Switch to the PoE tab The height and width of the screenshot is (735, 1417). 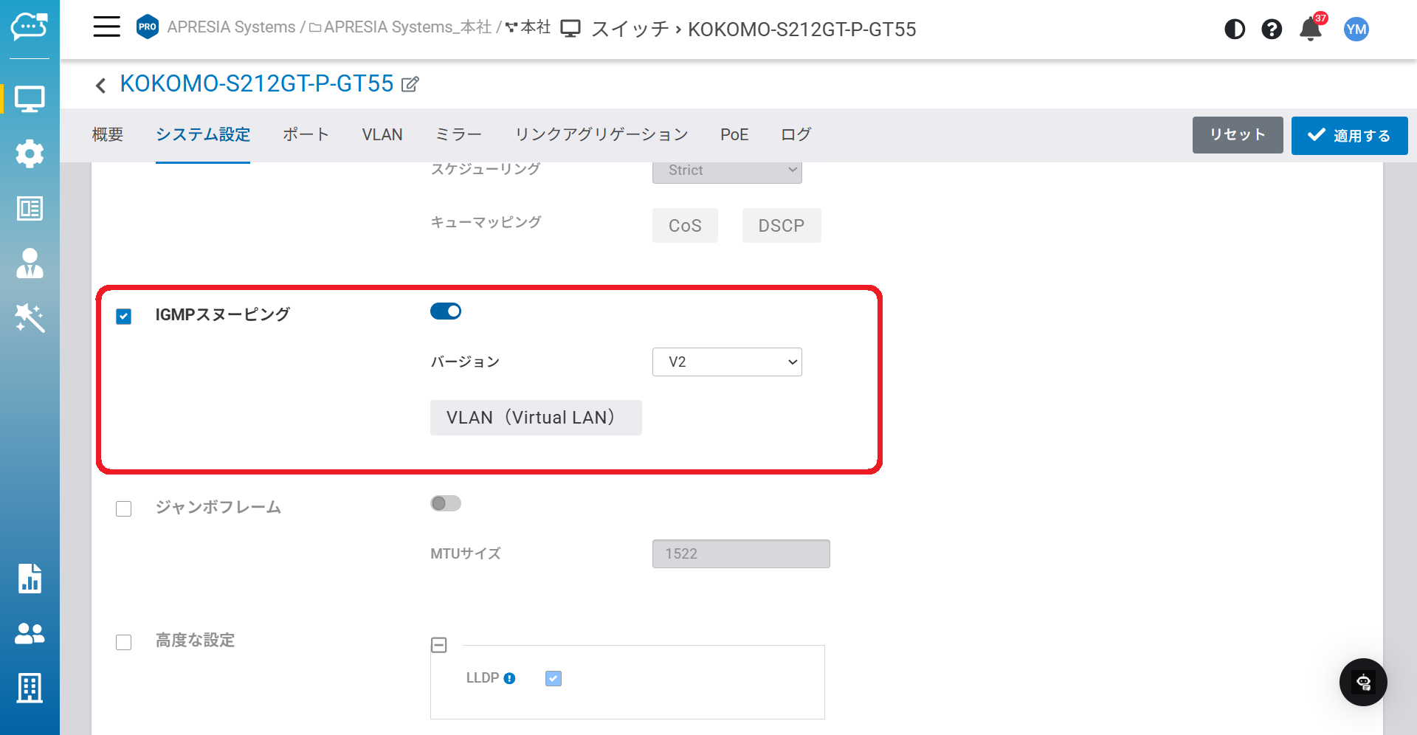[734, 135]
